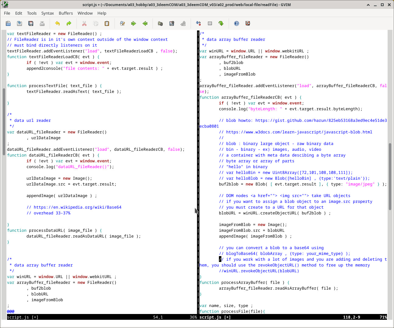394x328 pixels.
Task: Open the Window menu
Action: point(85,13)
